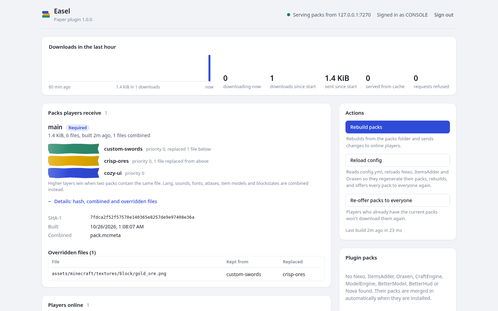Click the 'Replaced' column header
This screenshot has width=498, height=311.
point(293,262)
